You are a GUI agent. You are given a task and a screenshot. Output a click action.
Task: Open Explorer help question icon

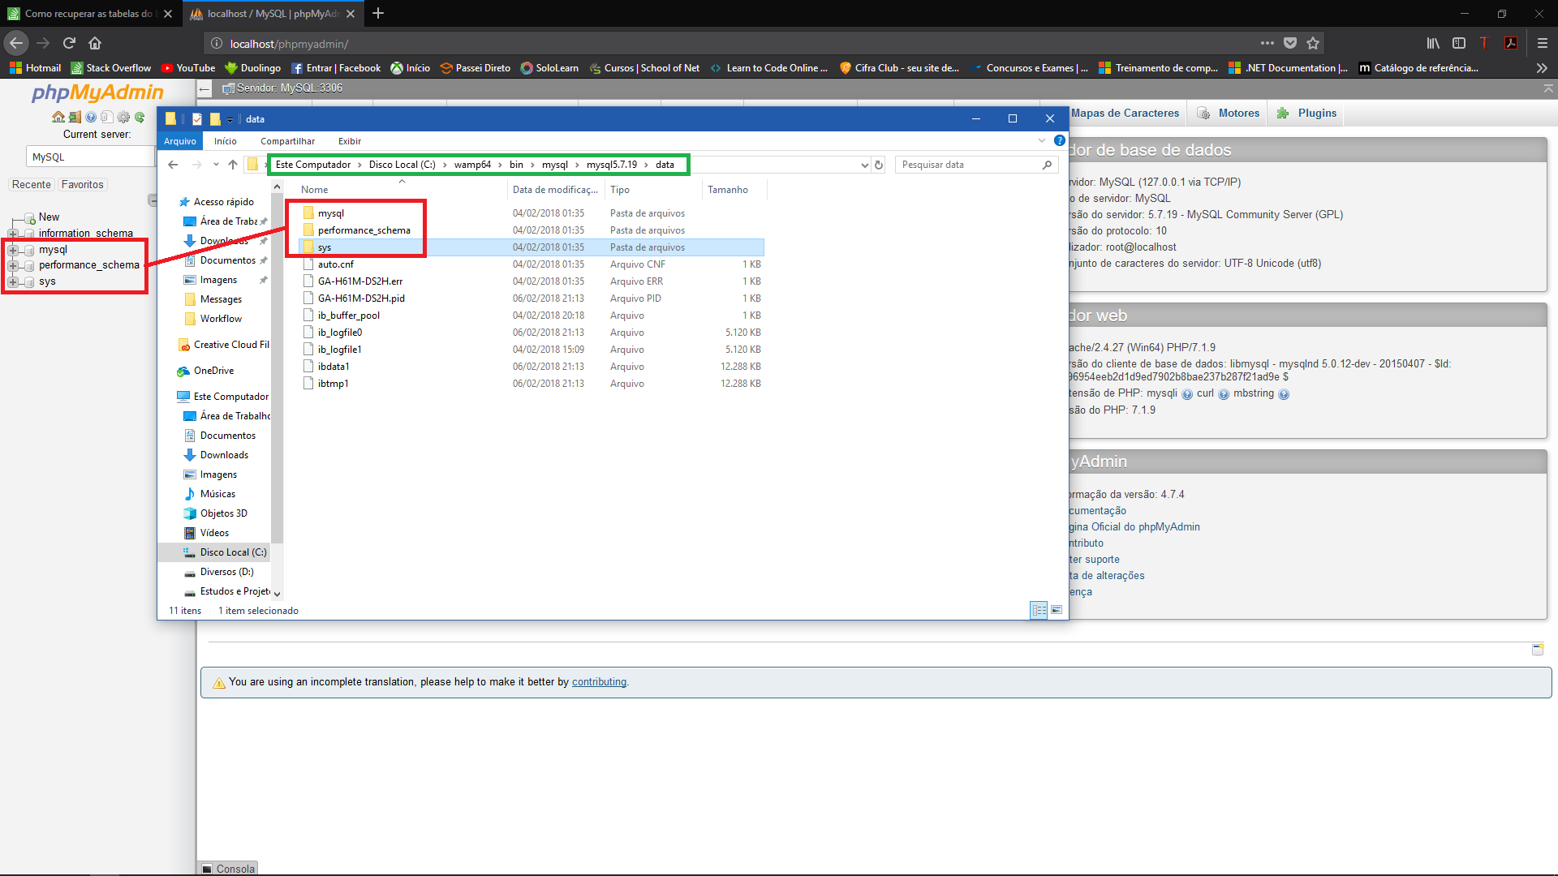click(1060, 141)
